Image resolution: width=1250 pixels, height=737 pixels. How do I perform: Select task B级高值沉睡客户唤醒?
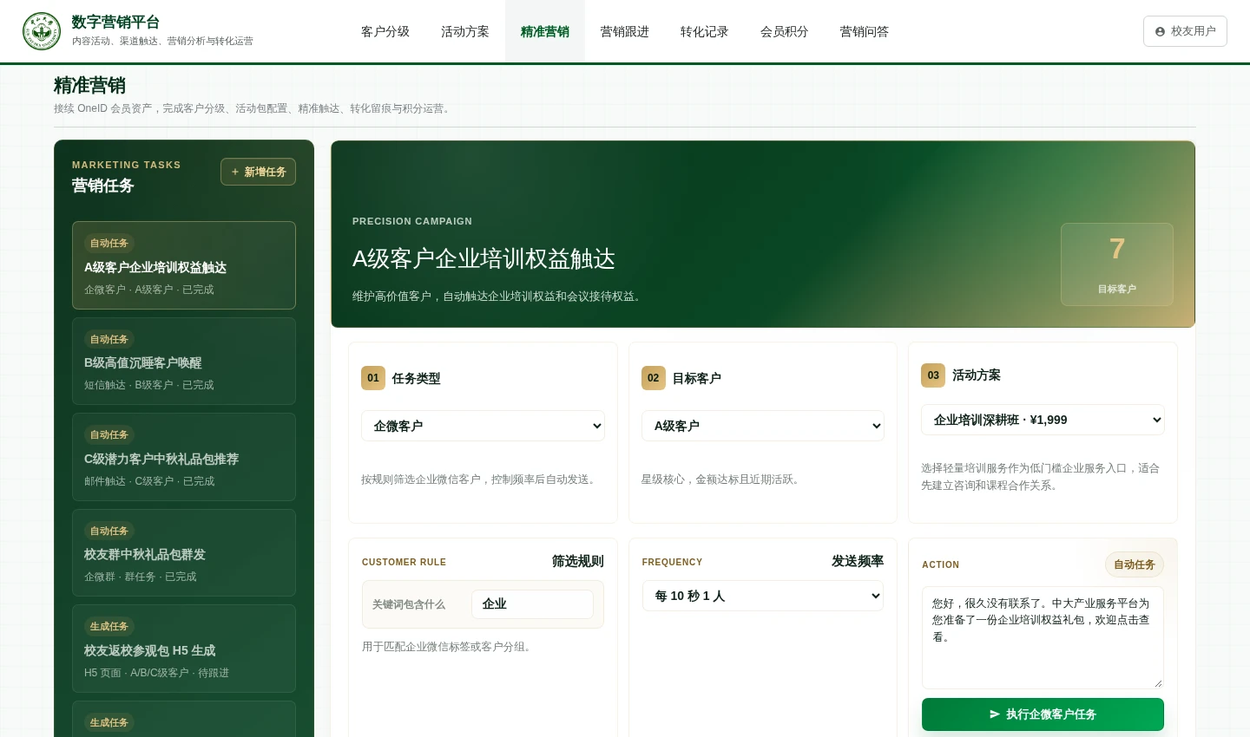click(x=184, y=361)
